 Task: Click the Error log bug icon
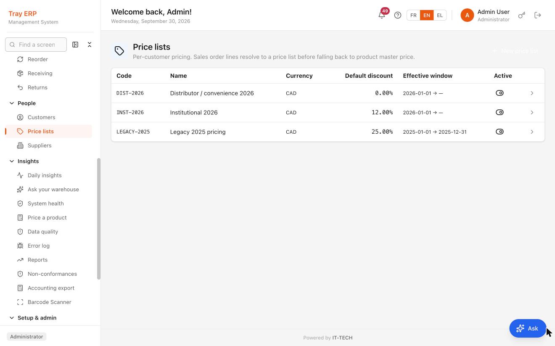tap(20, 246)
